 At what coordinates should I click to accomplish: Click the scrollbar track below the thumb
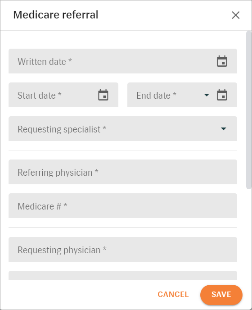coord(249,234)
